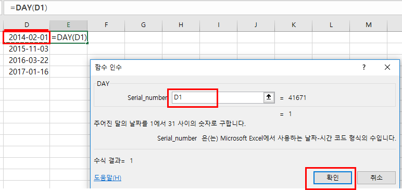Click the formula bar showing =DAY(D1)
This screenshot has height=190, width=402.
pos(203,7)
